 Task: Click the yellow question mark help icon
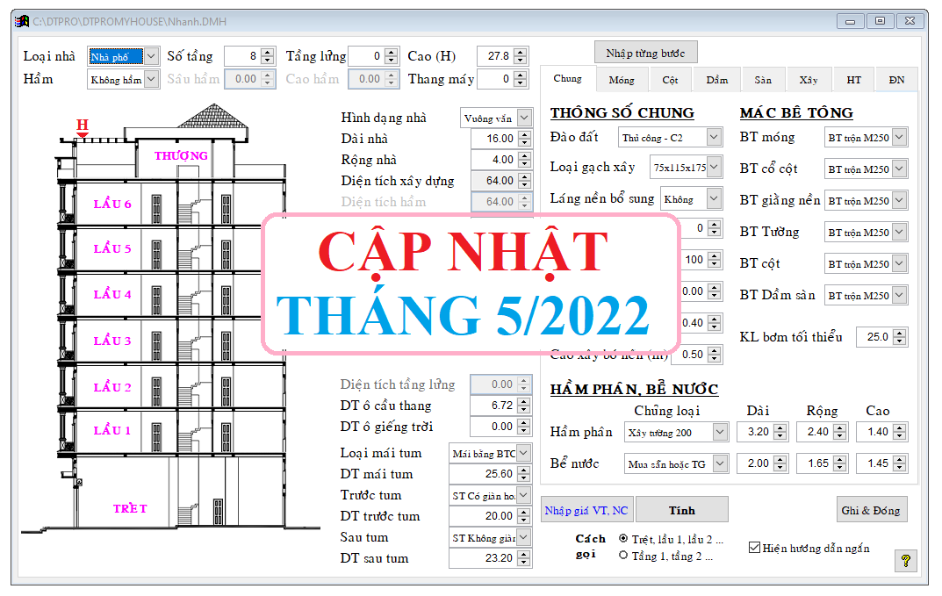coord(906,560)
